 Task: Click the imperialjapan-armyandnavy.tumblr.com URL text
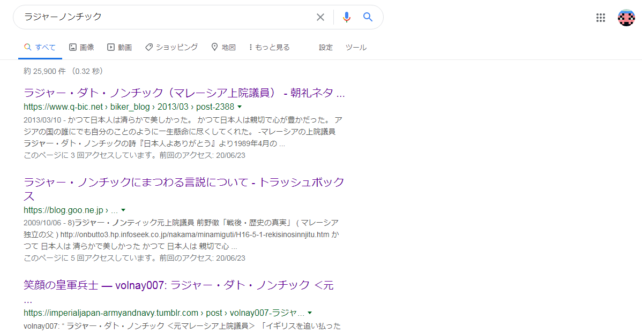pyautogui.click(x=164, y=313)
